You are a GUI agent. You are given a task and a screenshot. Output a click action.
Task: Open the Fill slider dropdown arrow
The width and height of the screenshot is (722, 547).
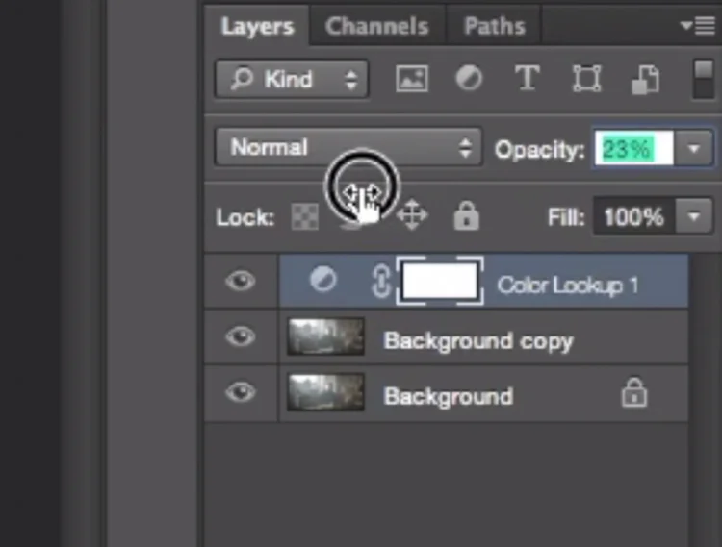pyautogui.click(x=694, y=216)
